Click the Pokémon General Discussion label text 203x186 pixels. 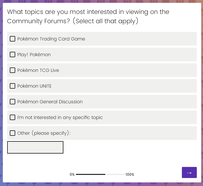click(x=50, y=102)
